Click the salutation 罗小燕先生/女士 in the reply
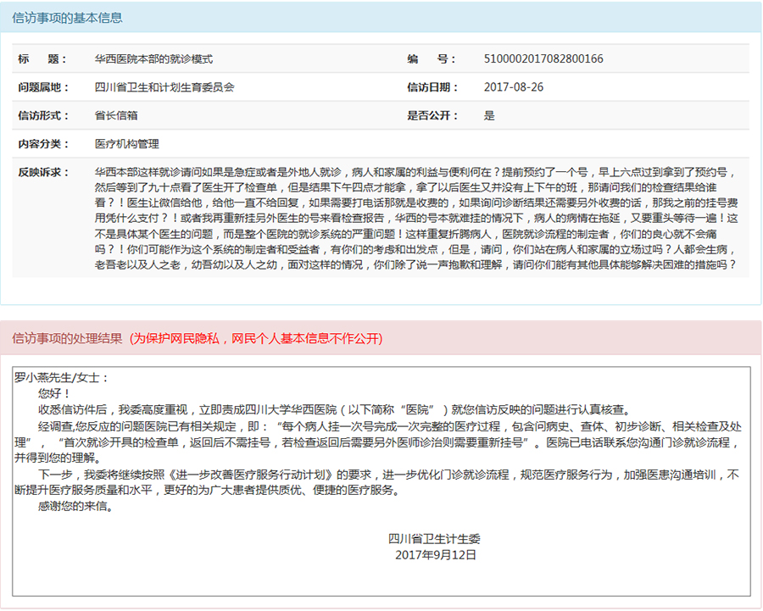 click(63, 378)
